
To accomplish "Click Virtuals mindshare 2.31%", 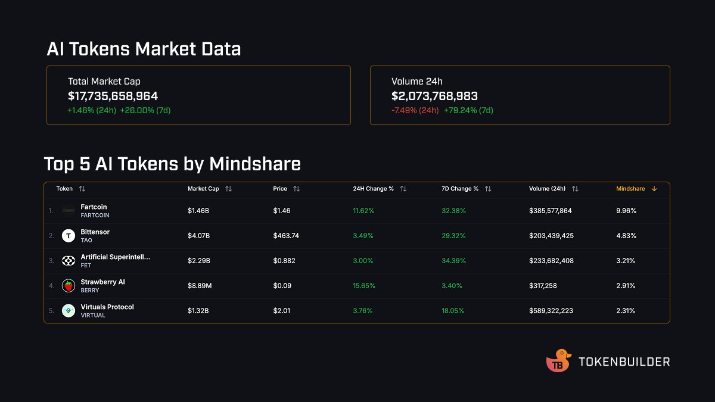I will [626, 311].
